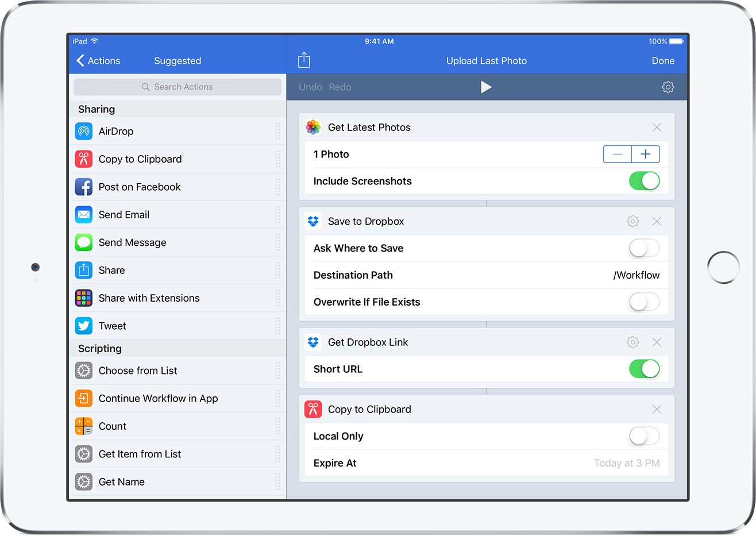Viewport: 756px width, 536px height.
Task: Increase photo count with the plus stepper
Action: click(x=645, y=154)
